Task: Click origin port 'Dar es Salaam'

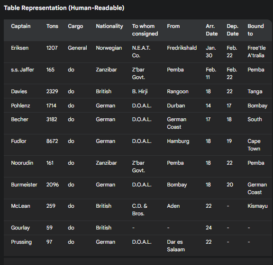Action: click(x=176, y=246)
